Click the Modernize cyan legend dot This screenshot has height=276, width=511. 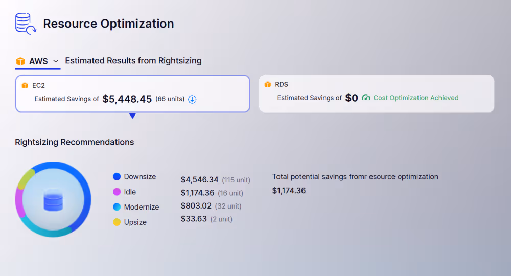(117, 207)
